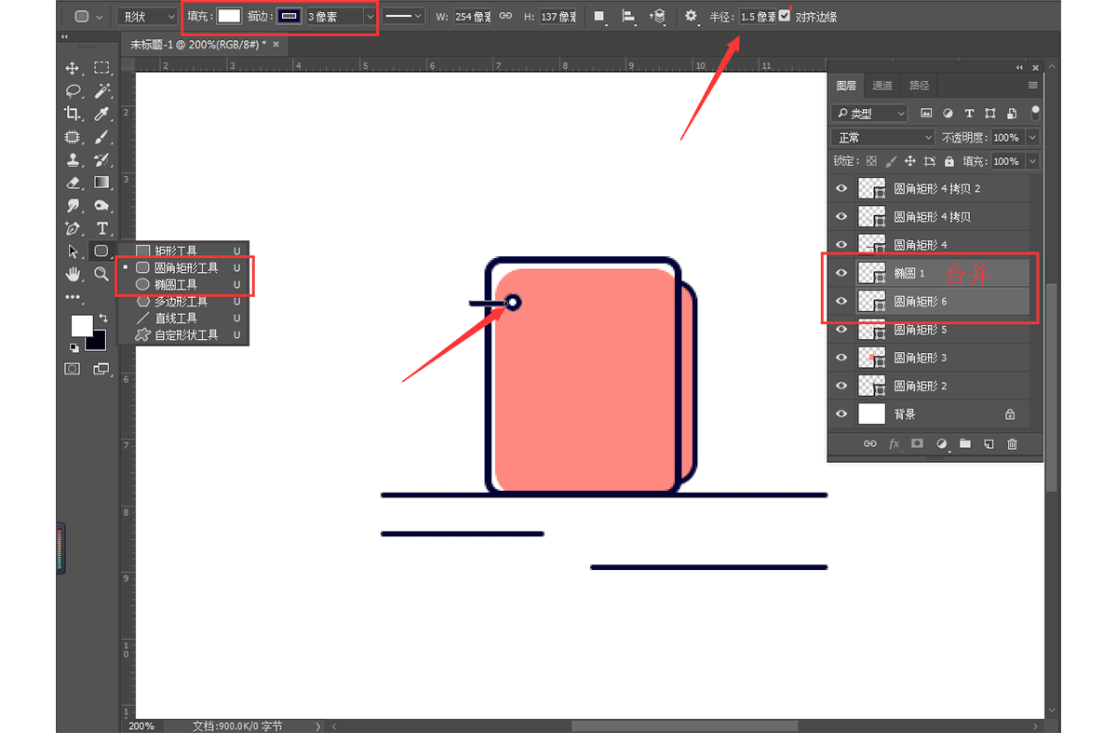1117x733 pixels.
Task: Open the 填充 fill color swatch
Action: tap(229, 16)
